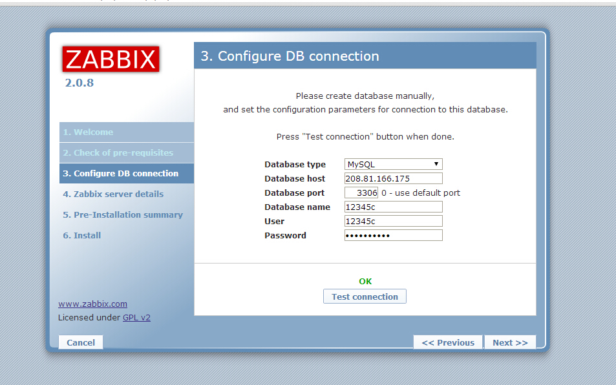
Task: Select step 4. Zabbix server details
Action: point(113,194)
